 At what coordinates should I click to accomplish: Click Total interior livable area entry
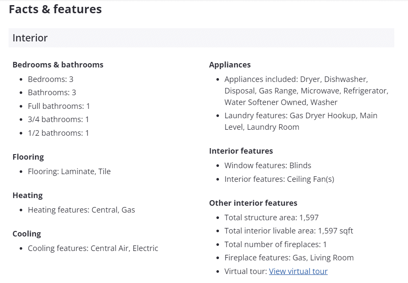click(289, 231)
